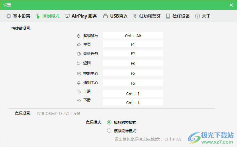Click the bell icon beside 通知中心
Image resolution: width=237 pixels, height=147 pixels.
point(79,83)
